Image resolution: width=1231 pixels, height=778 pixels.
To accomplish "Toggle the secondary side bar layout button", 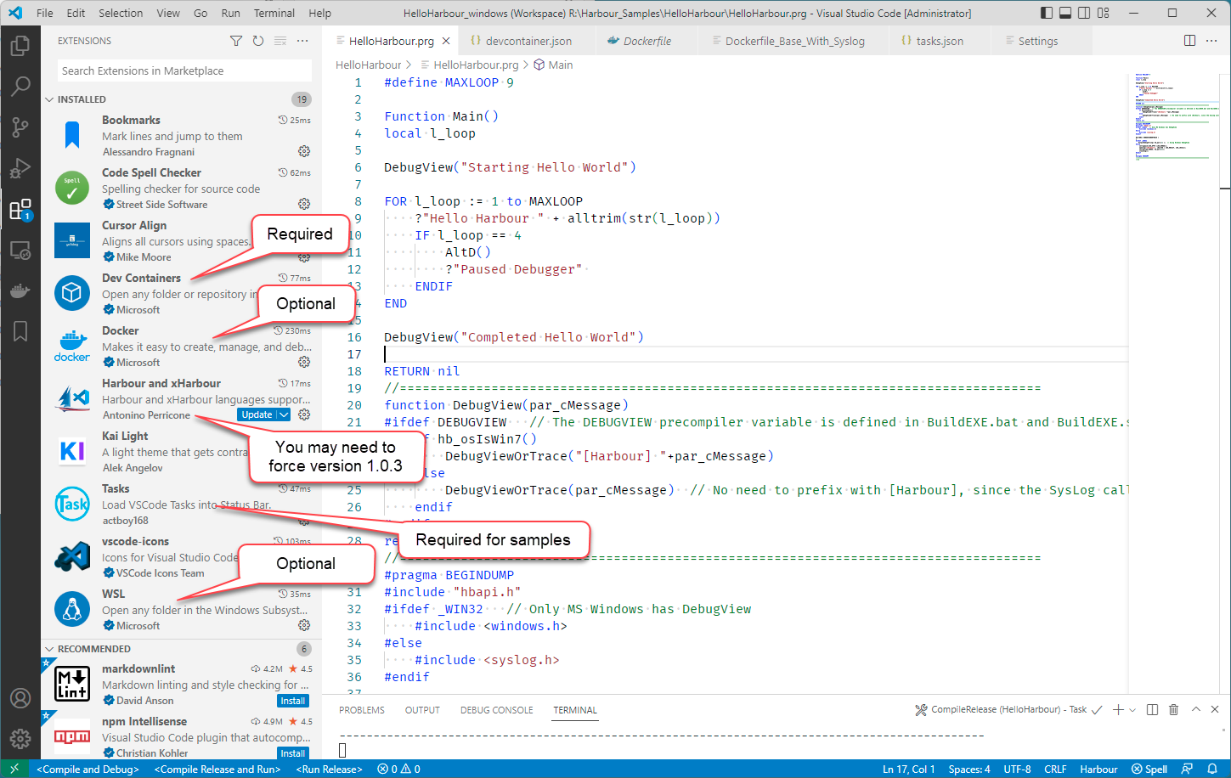I will pyautogui.click(x=1084, y=13).
